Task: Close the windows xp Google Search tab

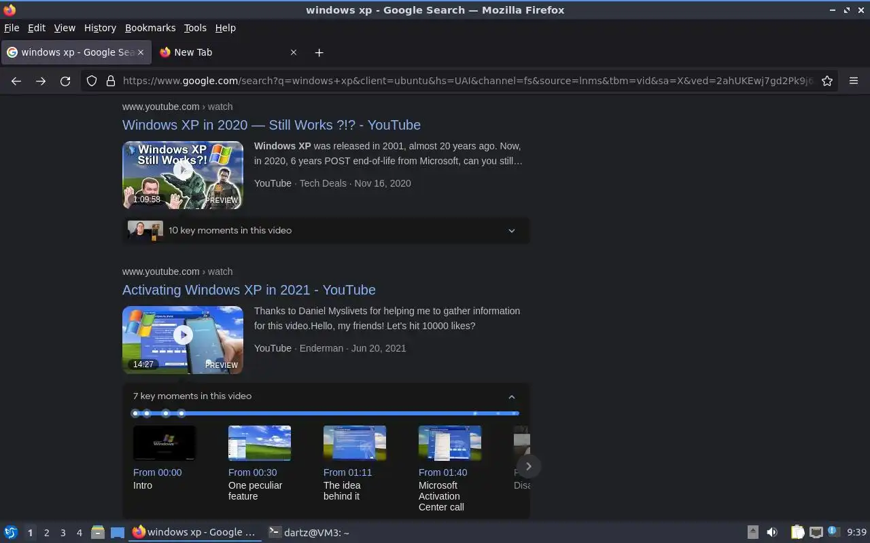Action: [141, 52]
